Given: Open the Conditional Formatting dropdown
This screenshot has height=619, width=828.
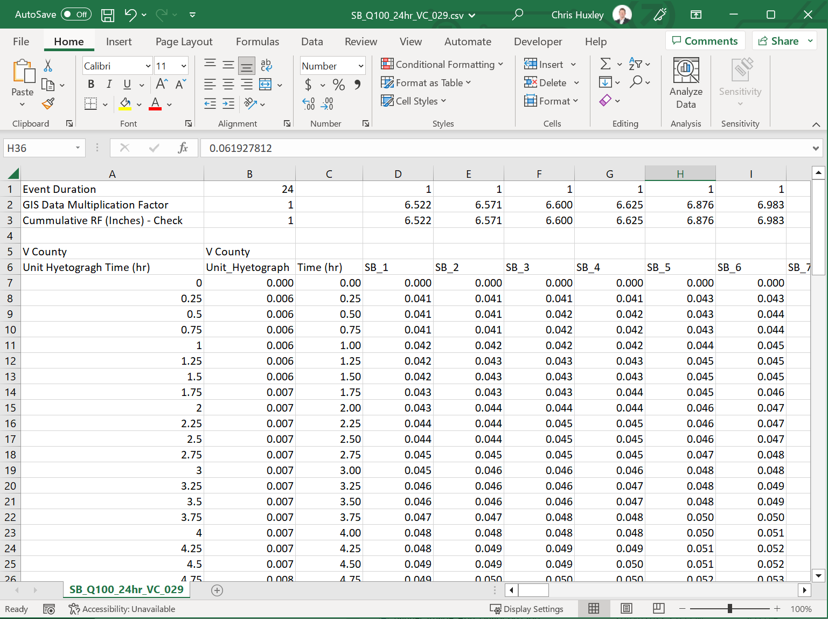Looking at the screenshot, I should [442, 64].
